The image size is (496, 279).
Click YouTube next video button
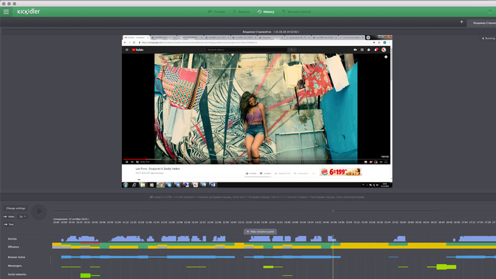pos(132,162)
